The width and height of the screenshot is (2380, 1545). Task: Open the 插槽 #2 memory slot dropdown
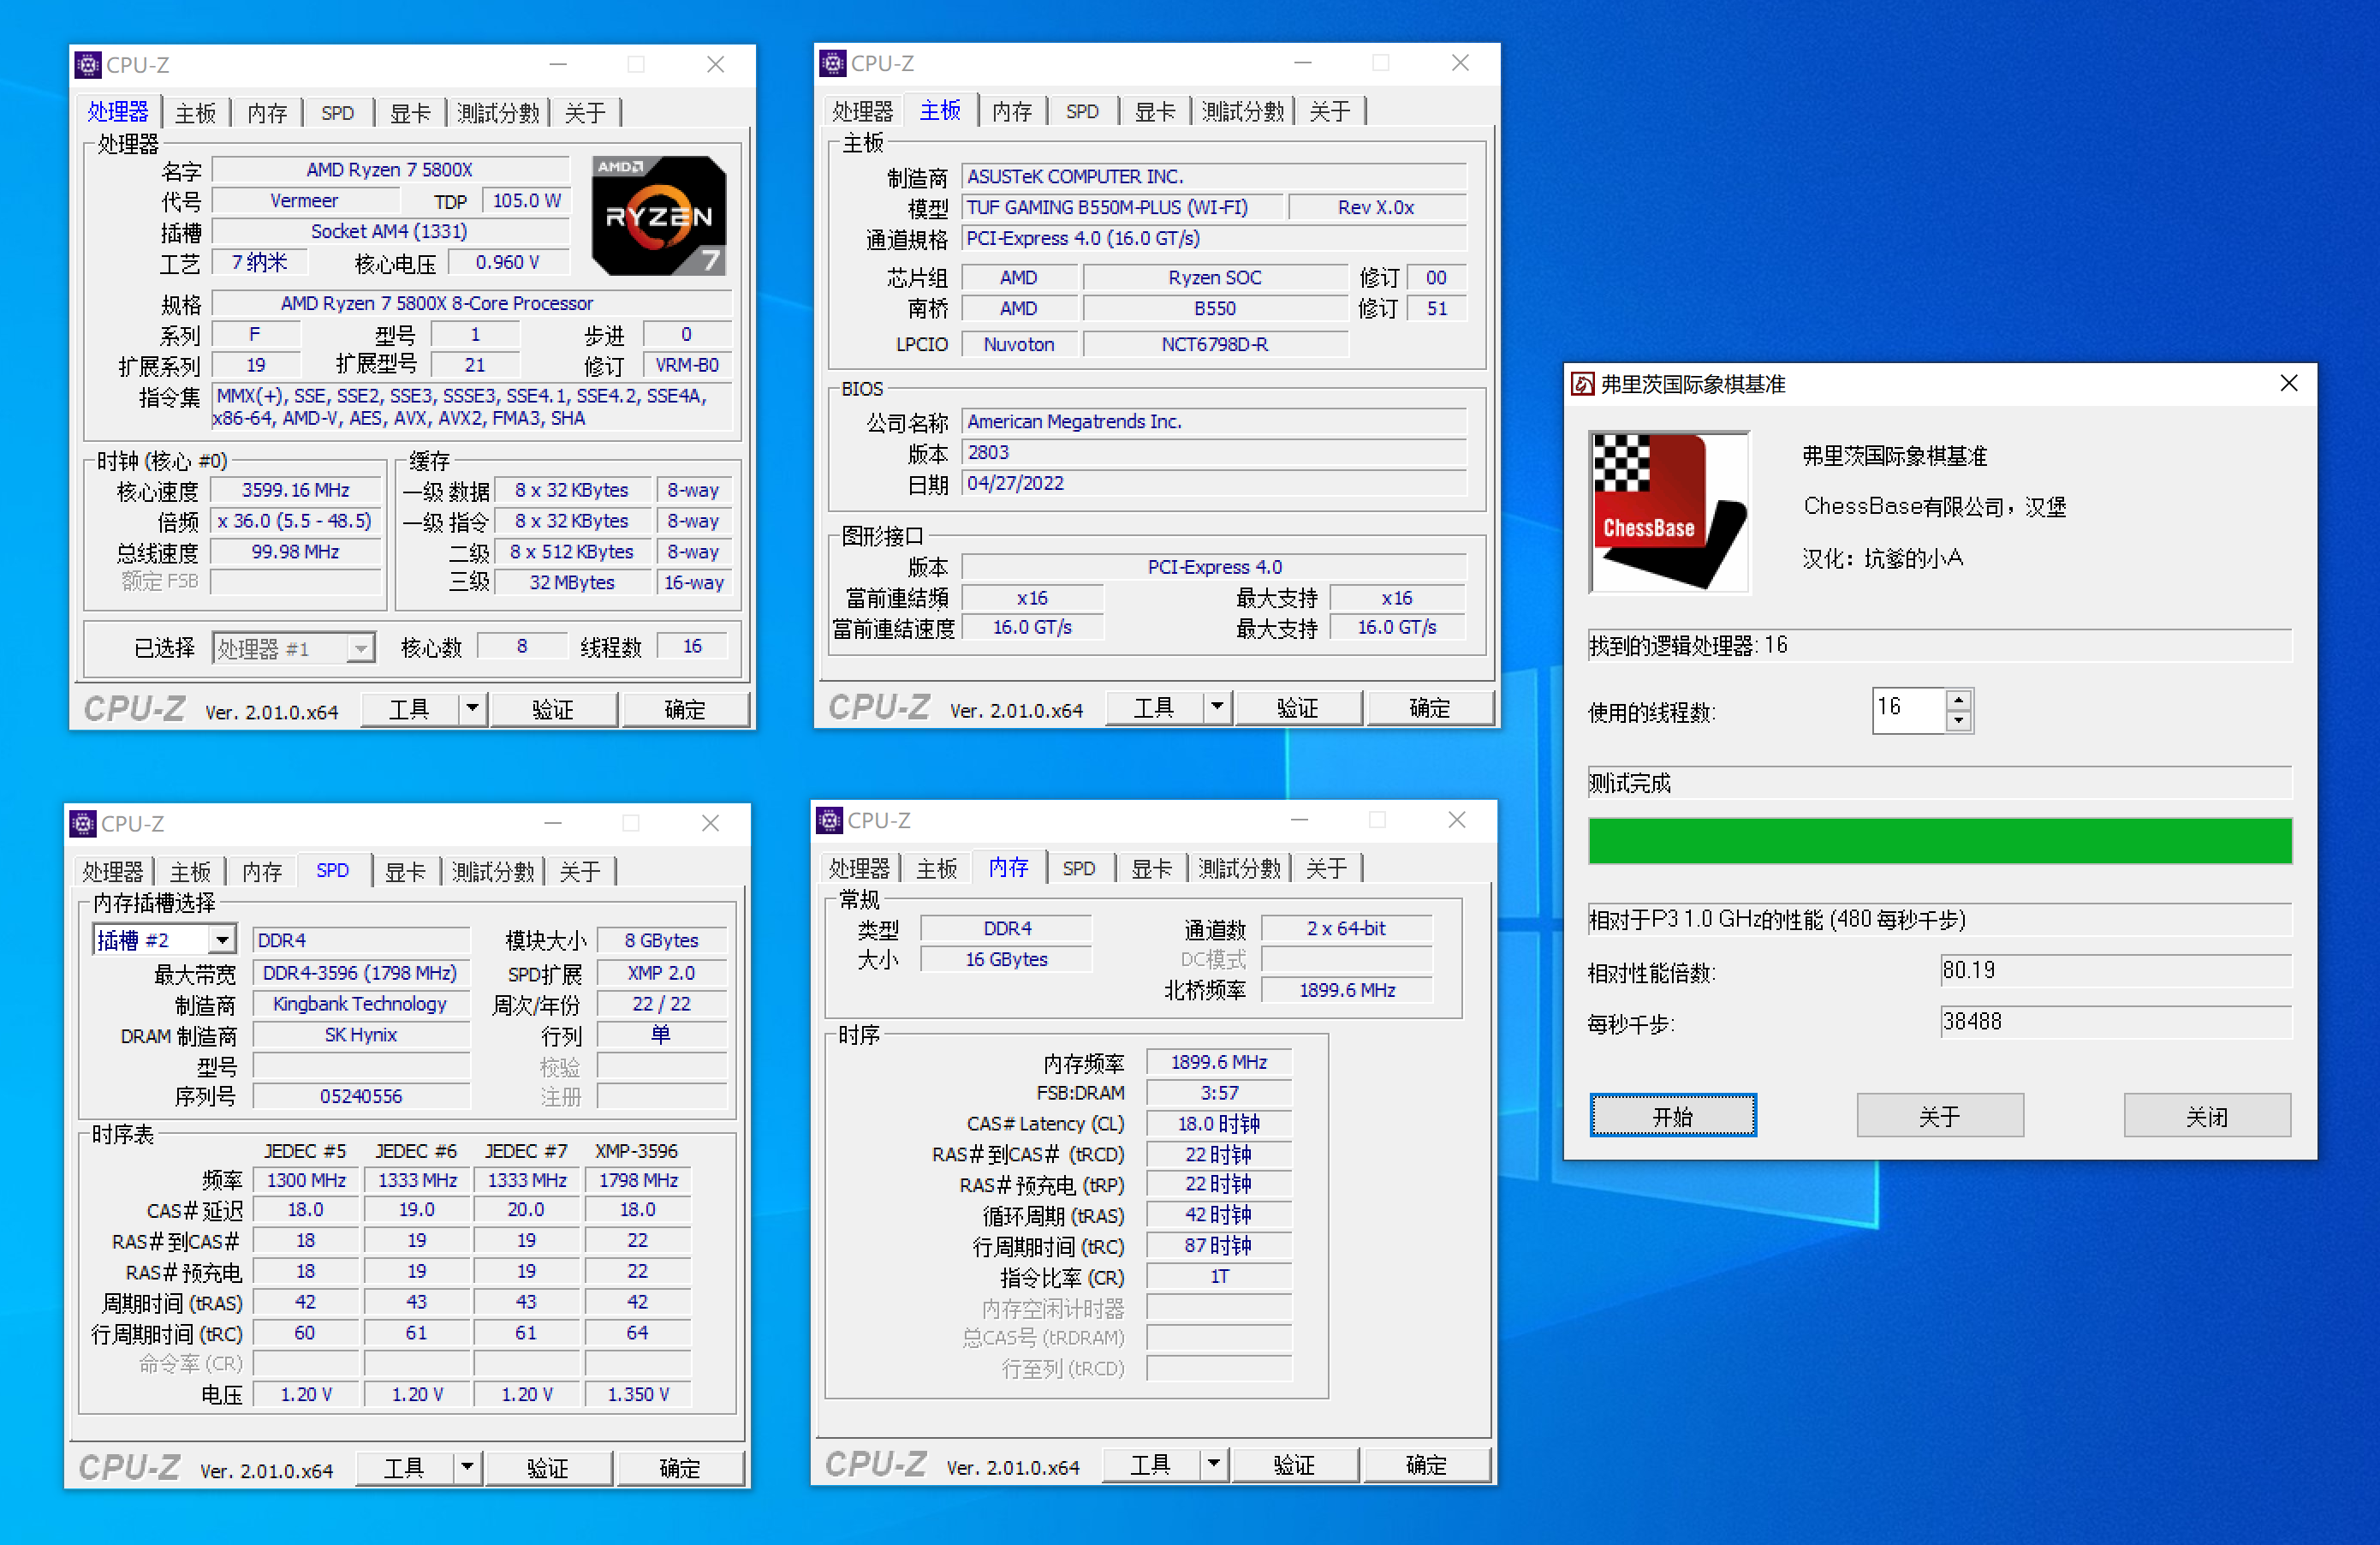[x=222, y=940]
